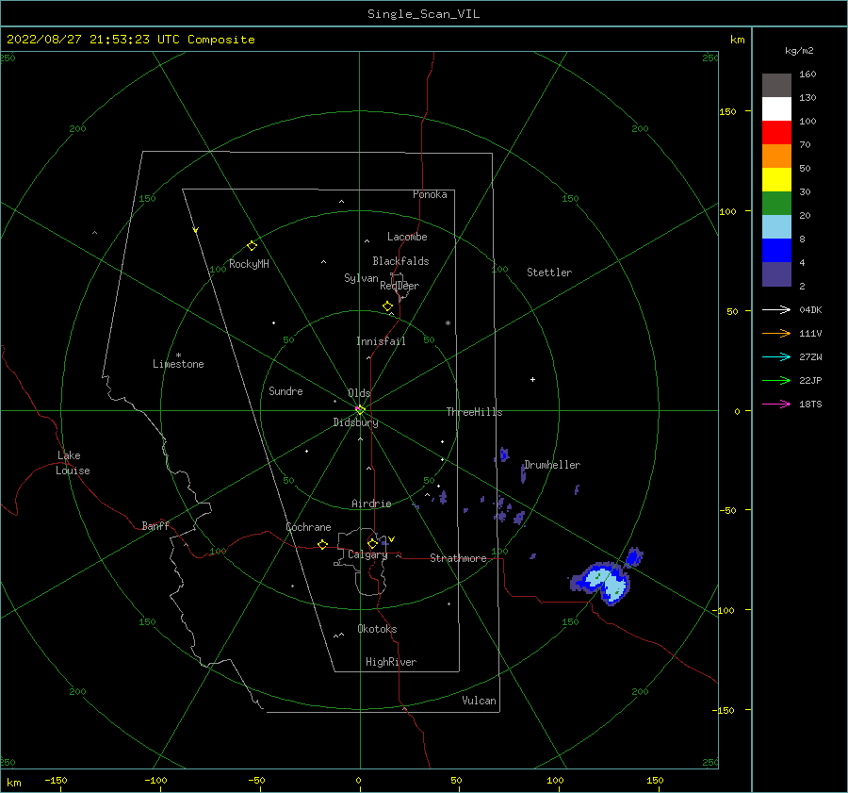
Task: Click the radar site marker at Olds
Action: (x=360, y=410)
